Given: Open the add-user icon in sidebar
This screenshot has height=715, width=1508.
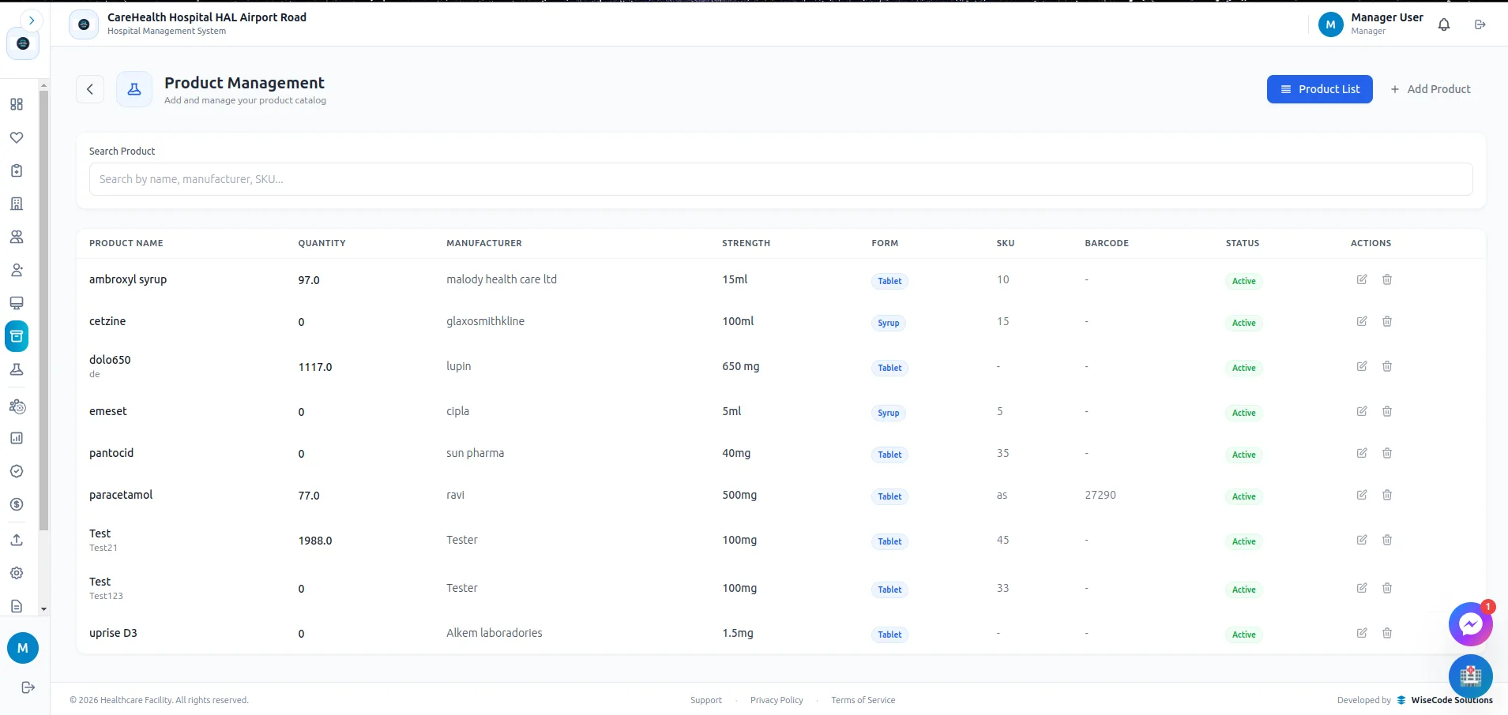Looking at the screenshot, I should [17, 270].
